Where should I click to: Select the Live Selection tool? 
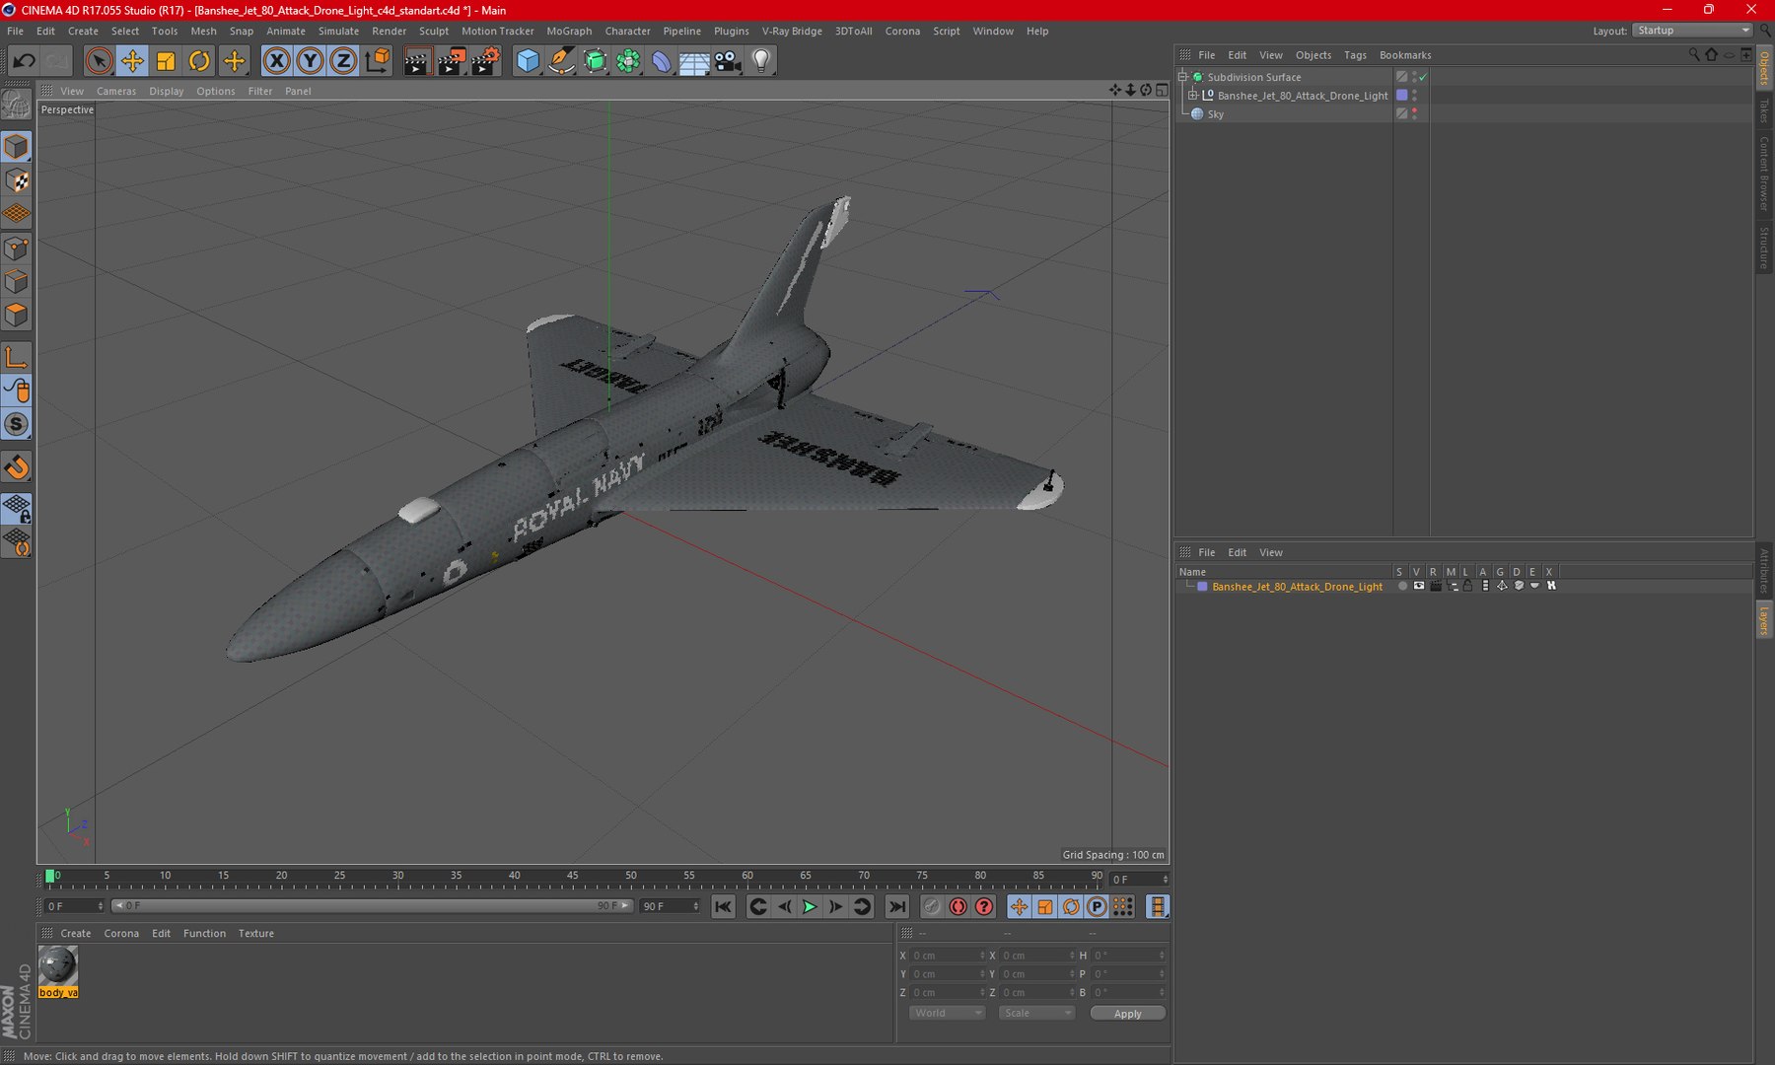click(x=99, y=61)
